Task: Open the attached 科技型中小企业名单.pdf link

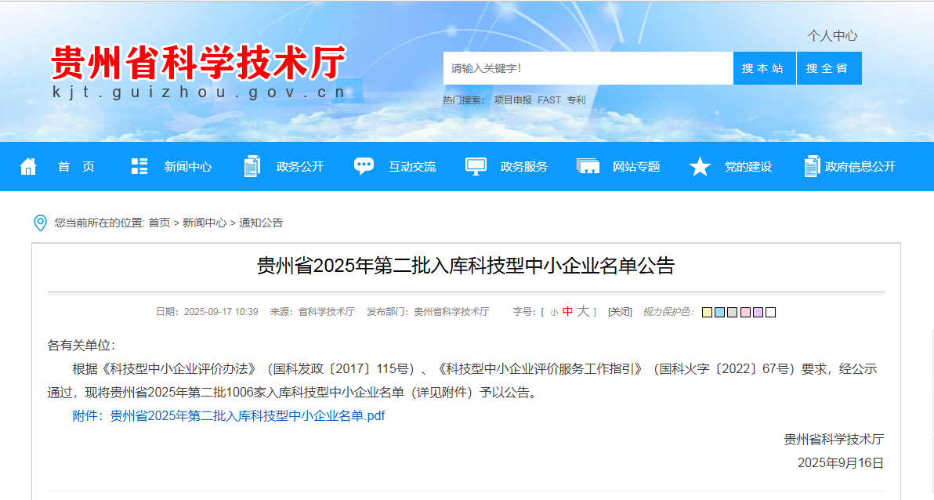Action: 229,416
